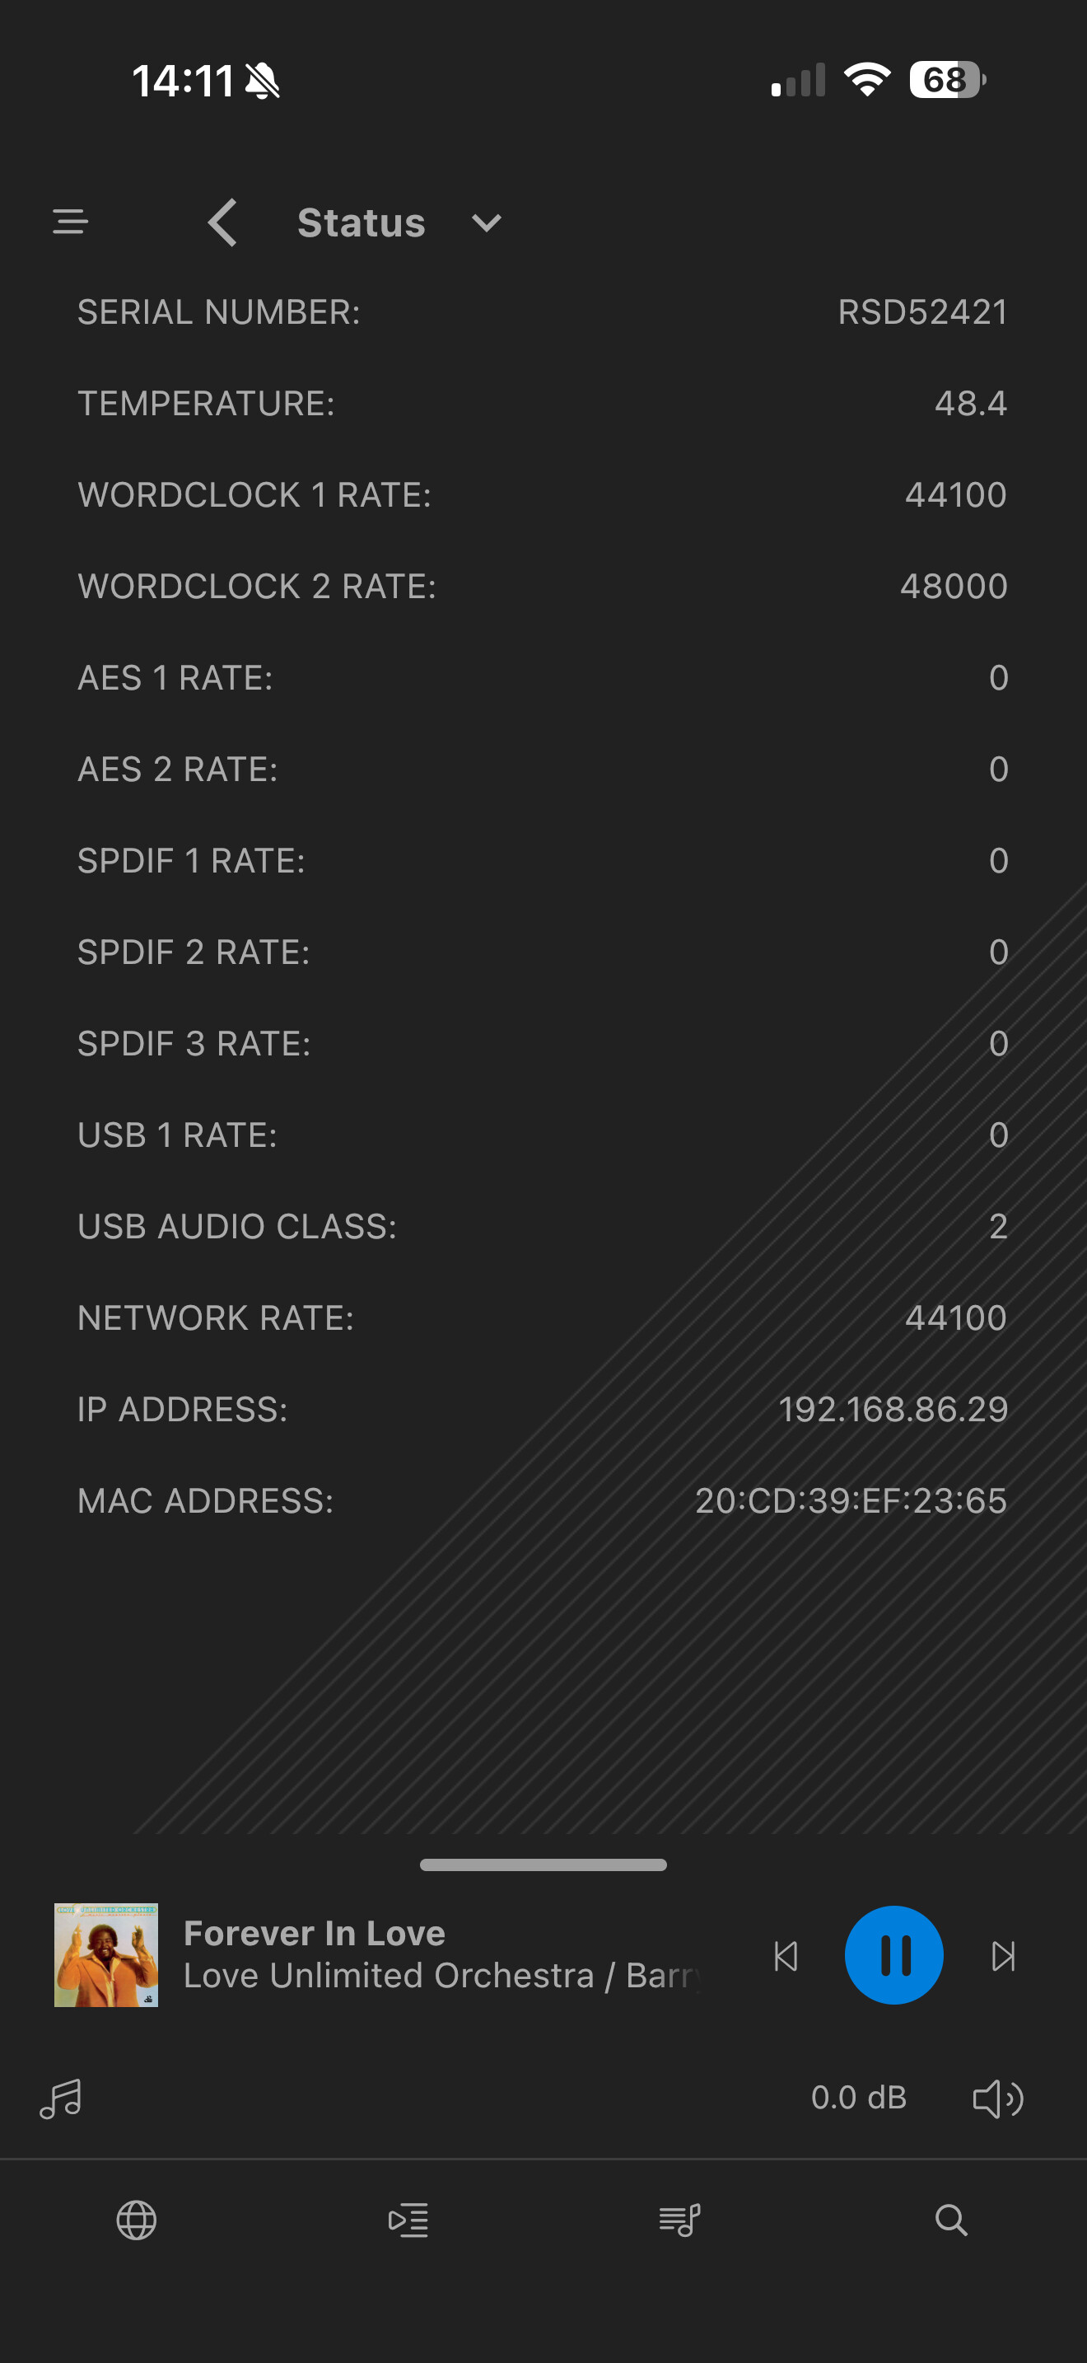Image resolution: width=1087 pixels, height=2363 pixels.
Task: Tap the 0.0 dB volume readout
Action: tap(858, 2098)
